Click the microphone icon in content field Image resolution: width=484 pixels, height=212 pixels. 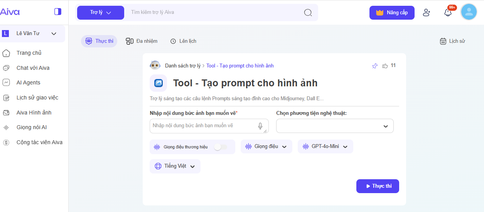(260, 126)
